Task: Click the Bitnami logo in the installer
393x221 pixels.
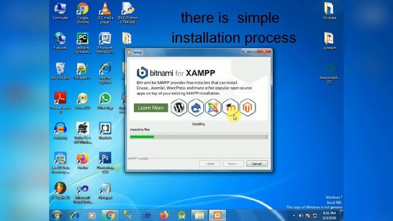Action: (142, 72)
